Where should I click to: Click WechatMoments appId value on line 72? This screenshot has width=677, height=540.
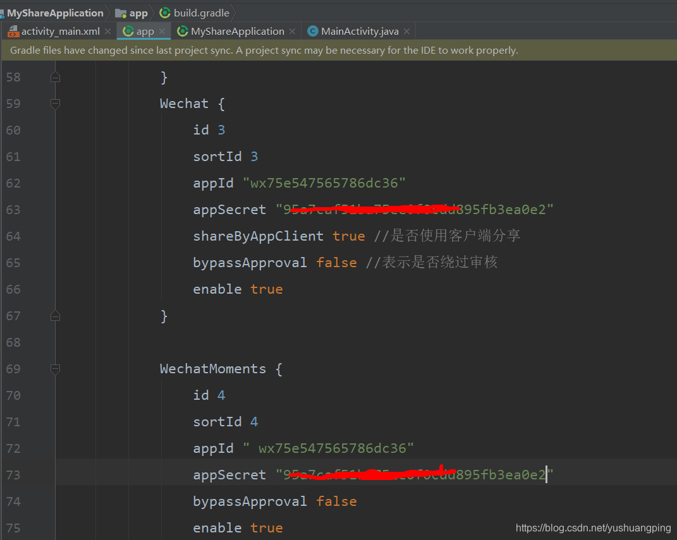(x=328, y=448)
